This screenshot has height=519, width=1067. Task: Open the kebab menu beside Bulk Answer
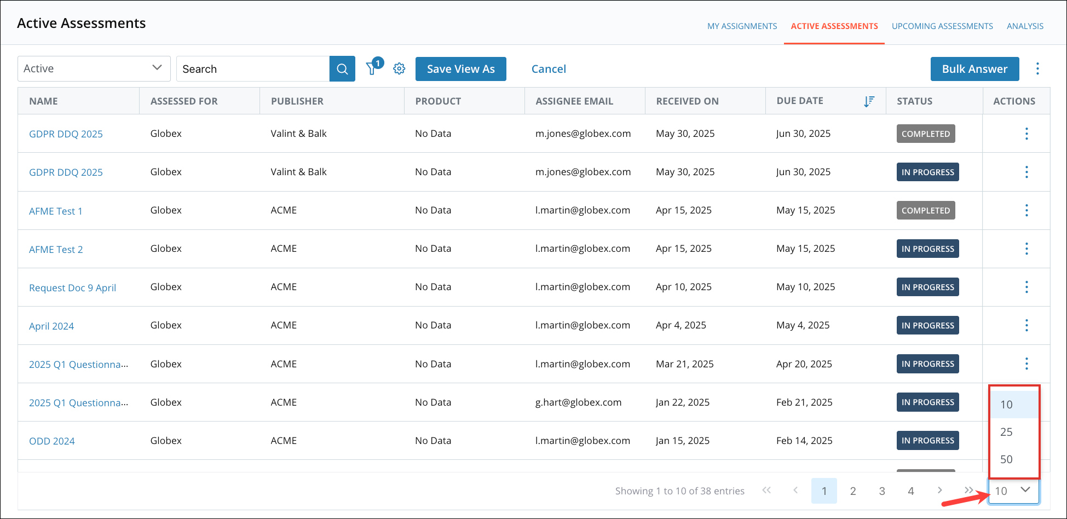[1037, 69]
